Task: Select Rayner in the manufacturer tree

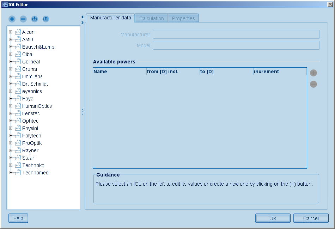Action: tap(30, 150)
